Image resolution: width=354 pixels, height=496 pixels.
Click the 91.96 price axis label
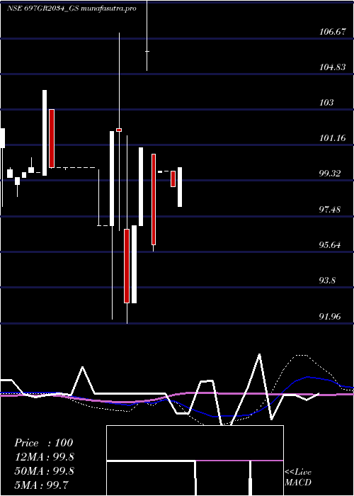point(330,316)
